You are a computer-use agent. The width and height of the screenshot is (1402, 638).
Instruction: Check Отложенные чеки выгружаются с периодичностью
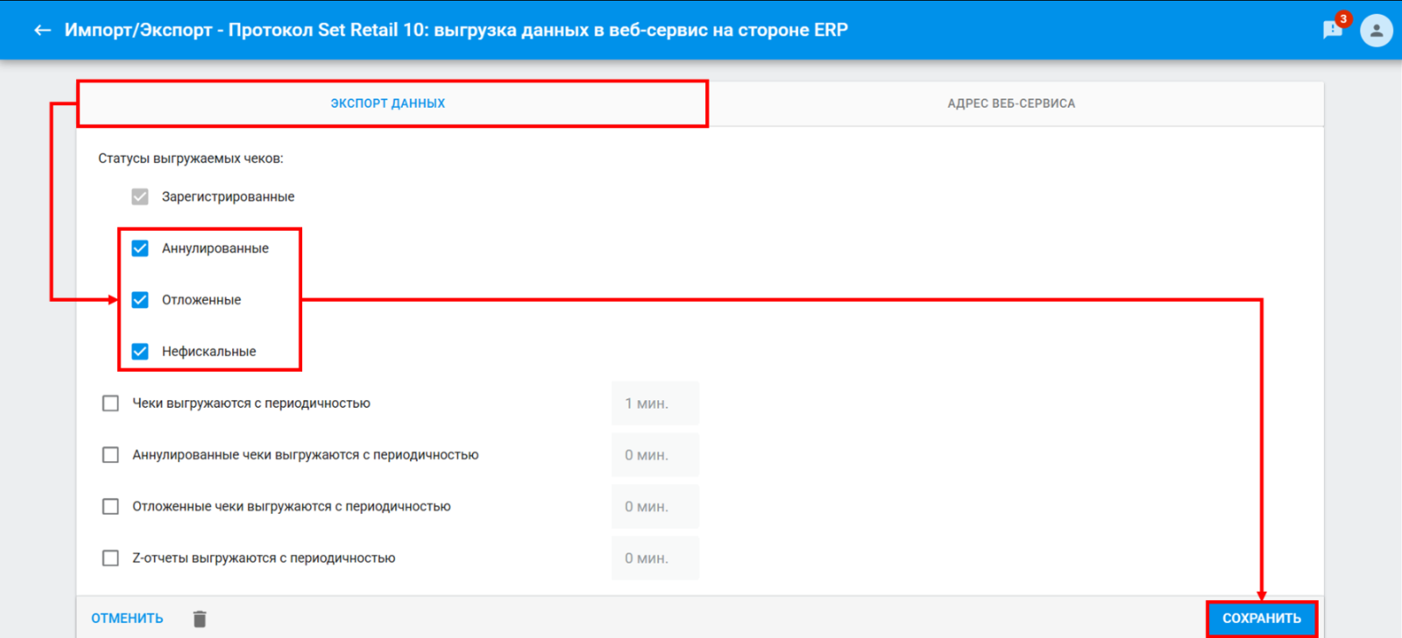click(x=110, y=507)
